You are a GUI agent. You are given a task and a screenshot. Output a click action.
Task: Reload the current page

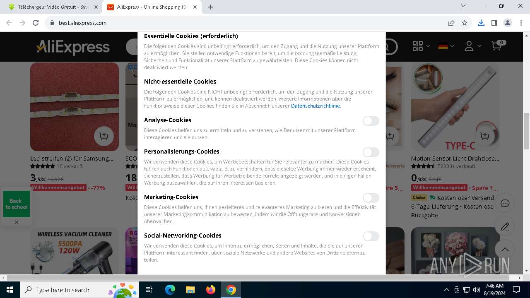tap(36, 23)
